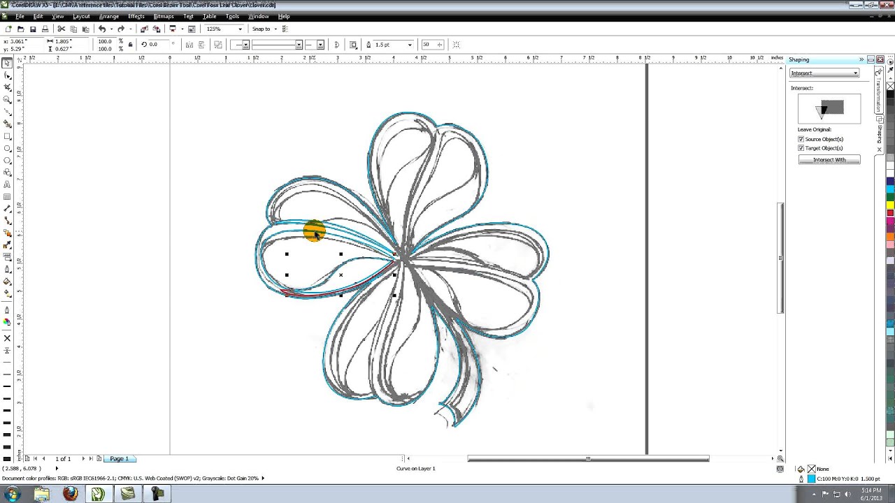Click the Intersect With button

click(829, 160)
